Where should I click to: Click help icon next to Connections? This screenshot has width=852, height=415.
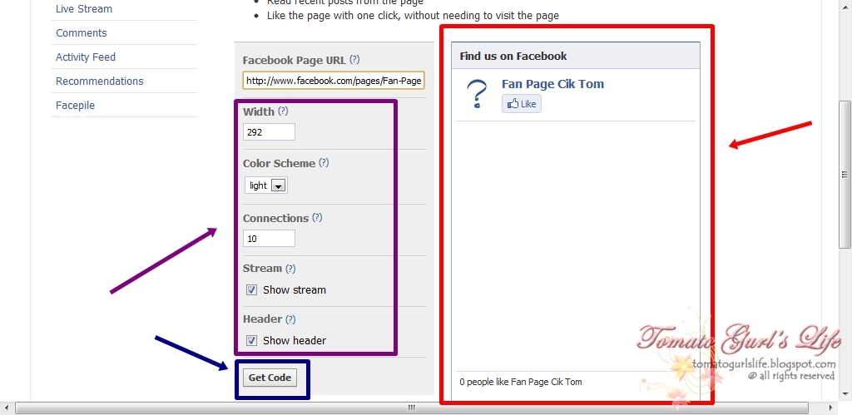pyautogui.click(x=317, y=217)
